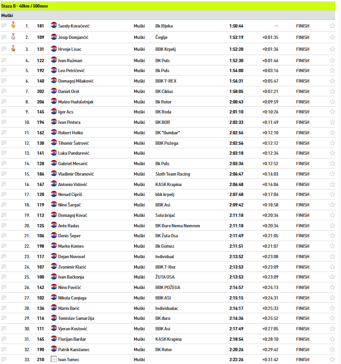Select Nino Šargač's finish time 2:09:42
Viewport: 341px width, 364px height.
[x=236, y=205]
